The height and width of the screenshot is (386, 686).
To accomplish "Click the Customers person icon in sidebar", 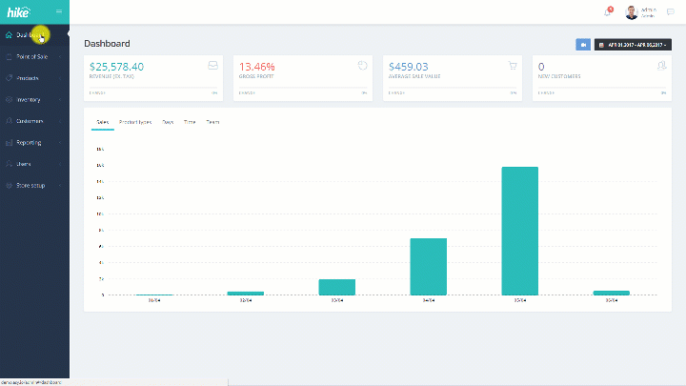I will 9,121.
